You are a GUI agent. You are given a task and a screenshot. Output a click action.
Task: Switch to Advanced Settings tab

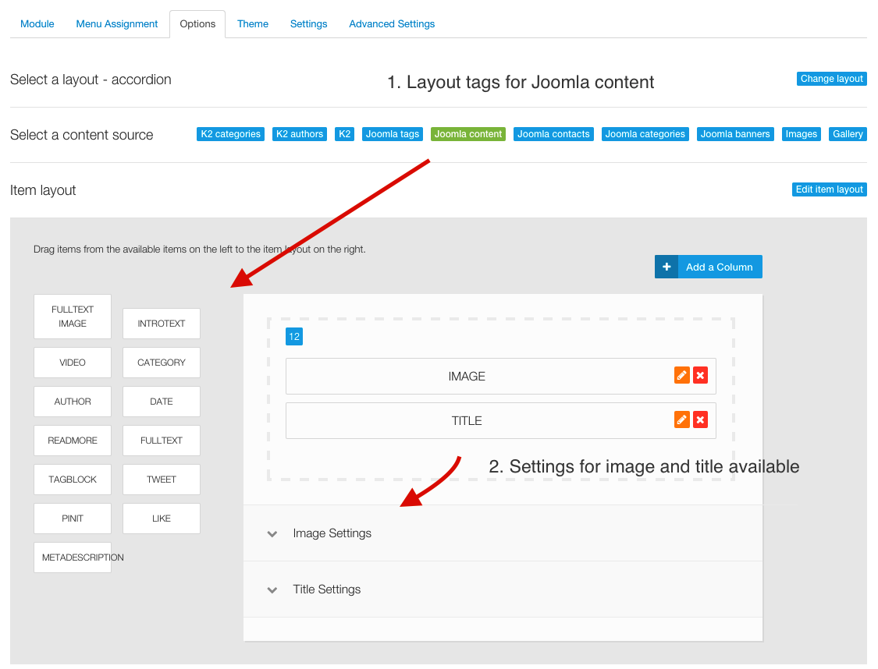coord(392,24)
